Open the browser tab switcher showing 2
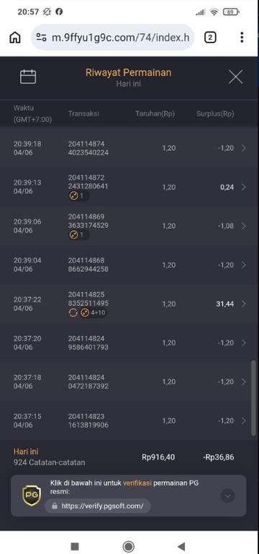The image size is (259, 554). (x=210, y=37)
